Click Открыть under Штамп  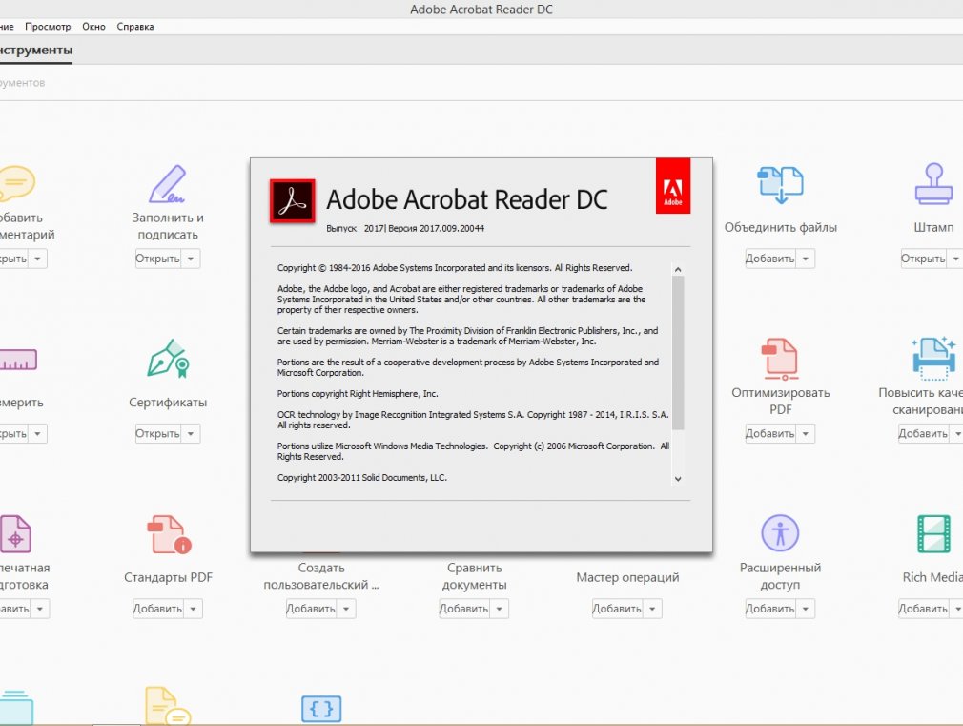pos(923,259)
